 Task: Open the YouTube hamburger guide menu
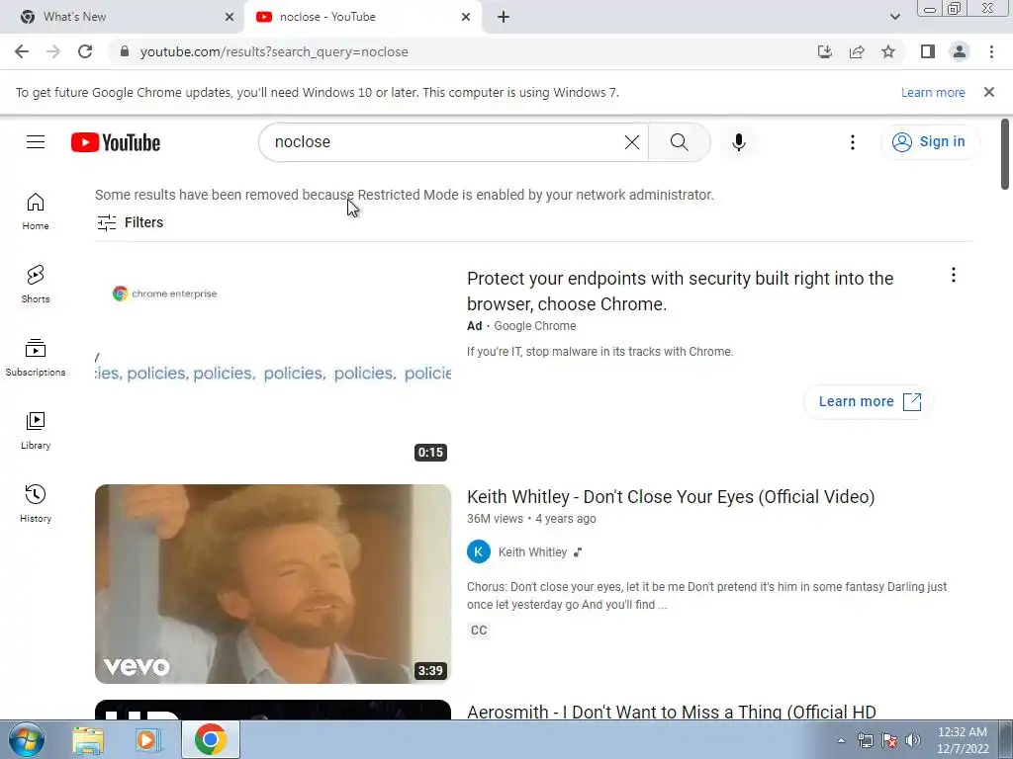[36, 142]
